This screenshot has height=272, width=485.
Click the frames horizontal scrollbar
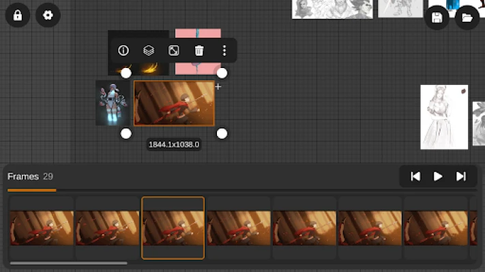click(x=68, y=263)
